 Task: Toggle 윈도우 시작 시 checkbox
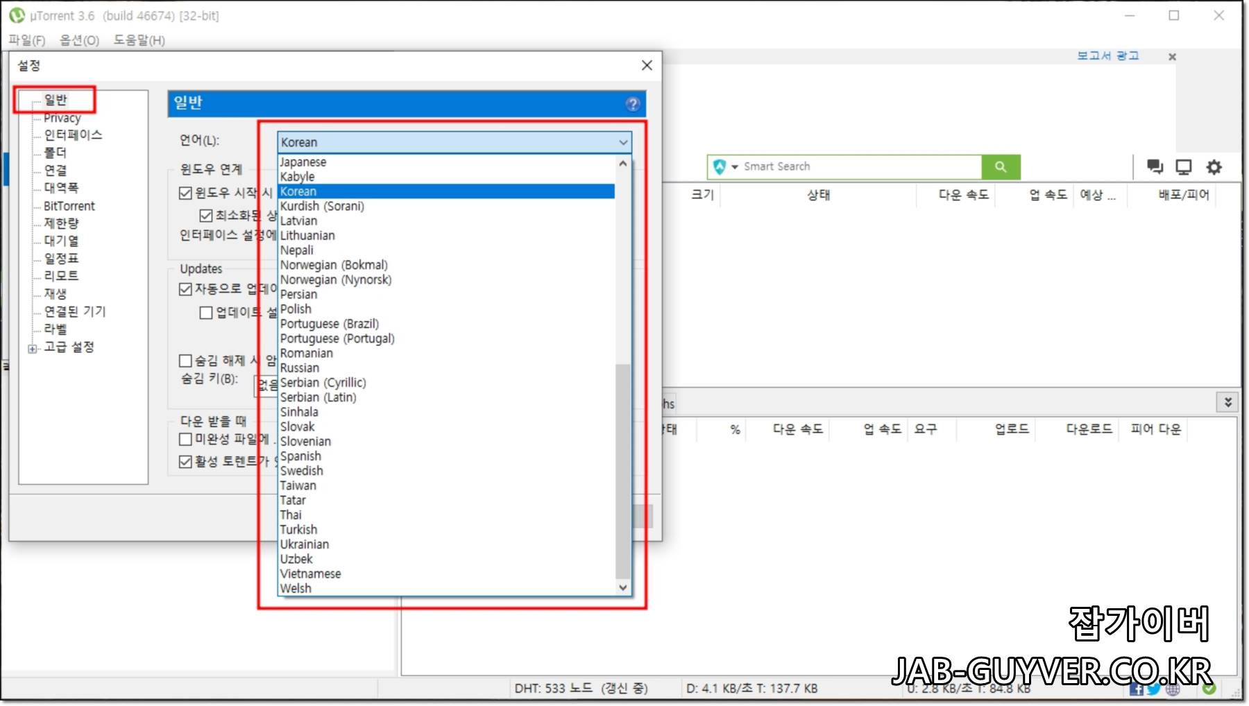tap(185, 193)
